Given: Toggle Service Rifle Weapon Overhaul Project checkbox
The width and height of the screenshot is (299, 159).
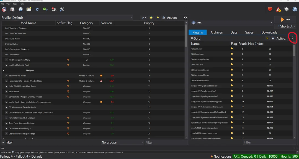Looking at the screenshot, I should tap(7, 97).
